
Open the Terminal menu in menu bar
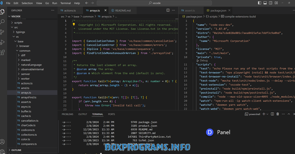coord(65,3)
